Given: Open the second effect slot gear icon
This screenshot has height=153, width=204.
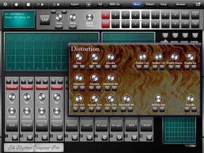Looking at the screenshot, I should tap(175, 36).
